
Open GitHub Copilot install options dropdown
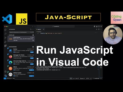[33, 76]
